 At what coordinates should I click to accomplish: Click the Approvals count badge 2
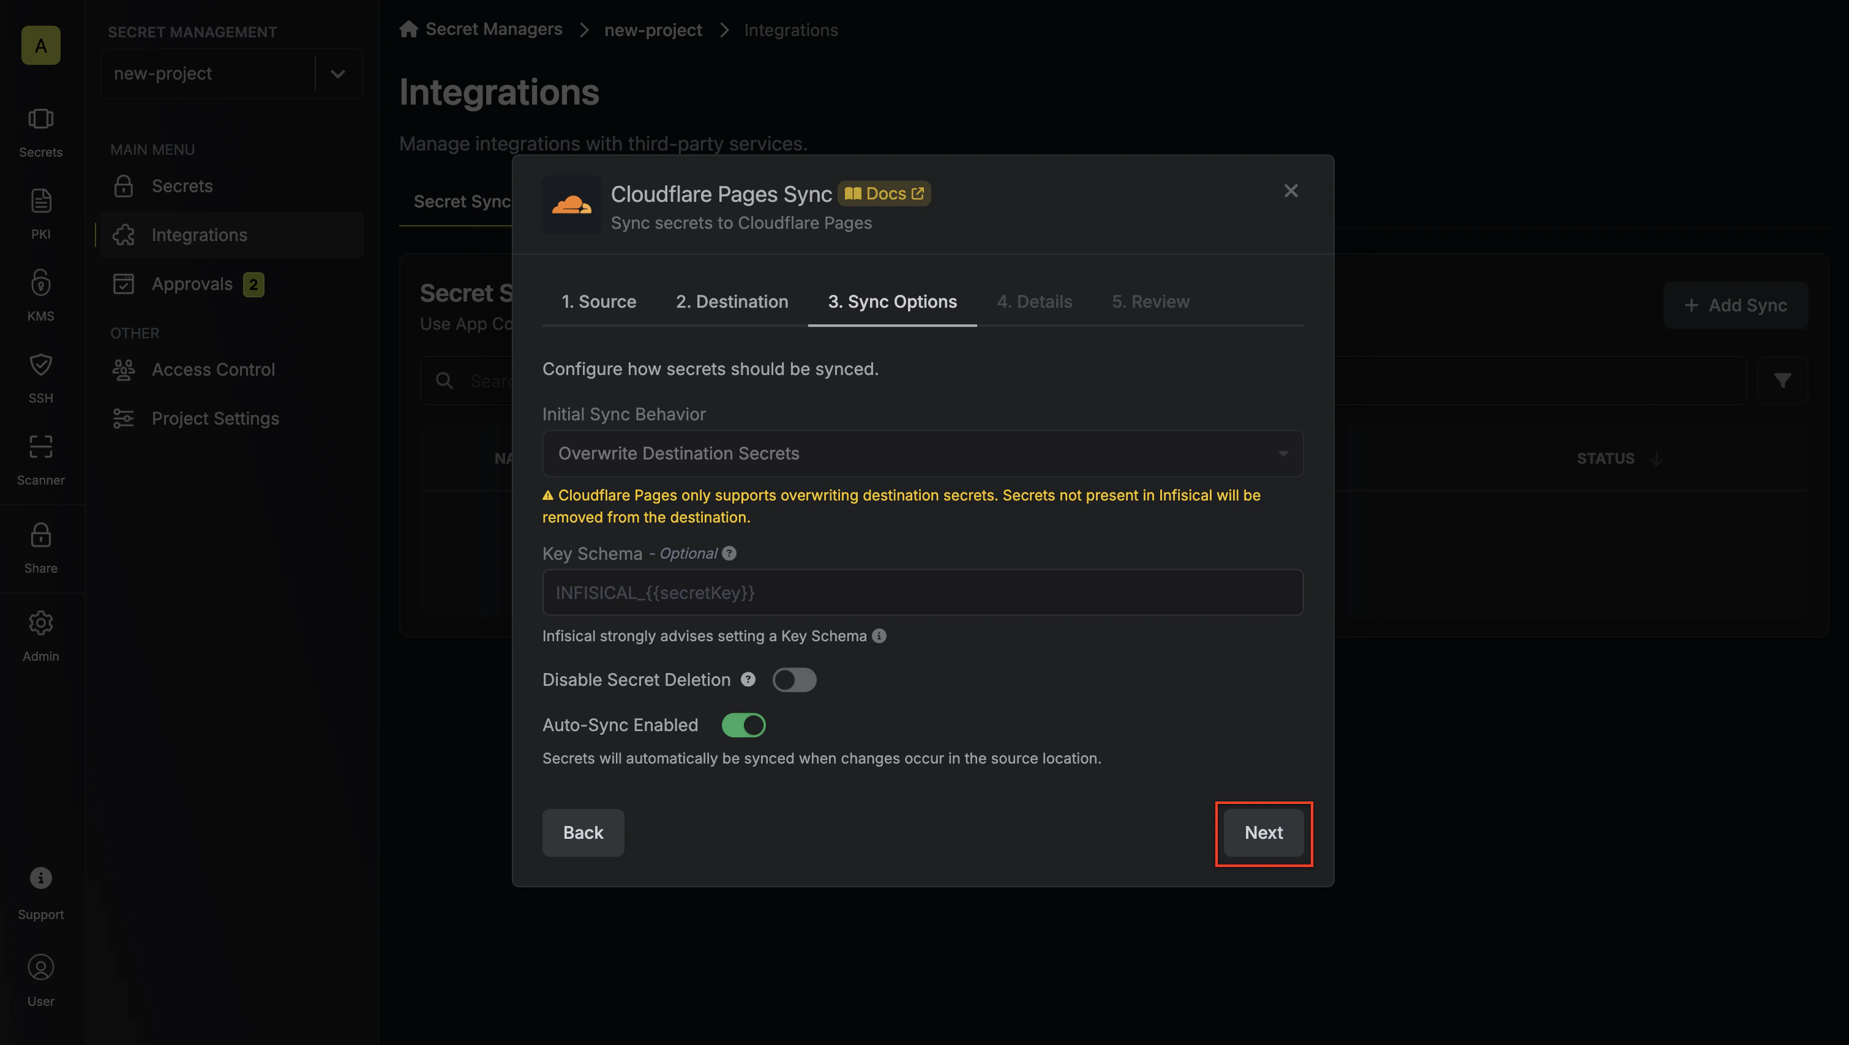coord(253,284)
